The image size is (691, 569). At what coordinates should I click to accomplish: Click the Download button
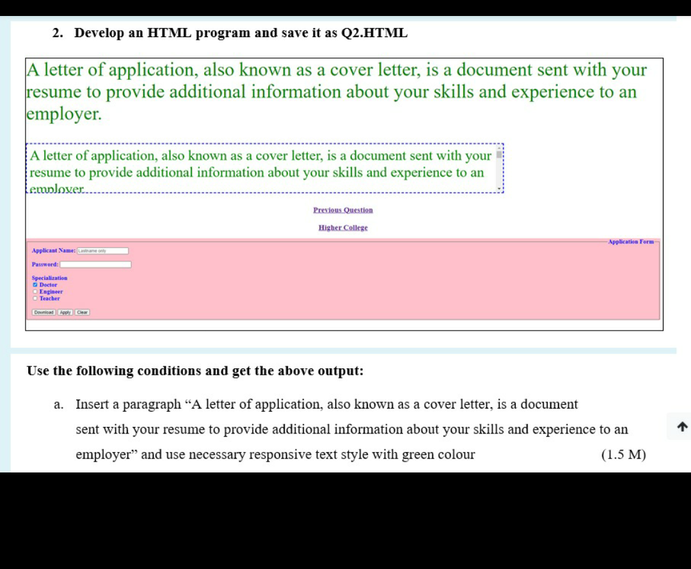(44, 313)
